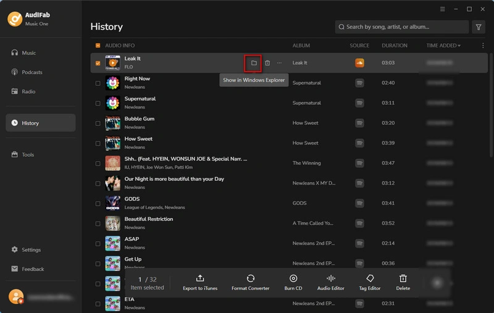Open Tools in sidebar
Screen dimensions: 494x313
pos(41,154)
